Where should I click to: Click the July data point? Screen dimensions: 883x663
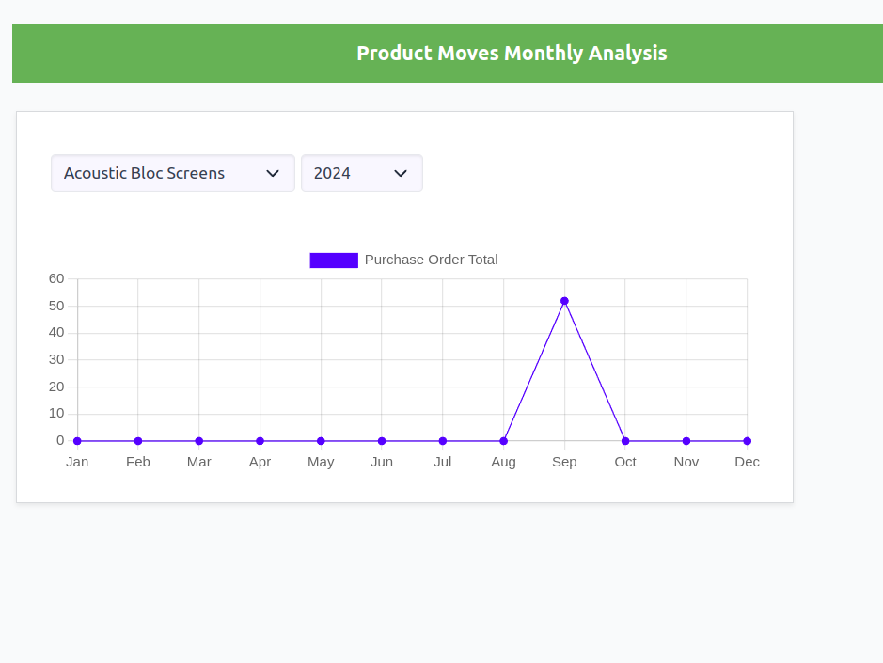tap(443, 441)
